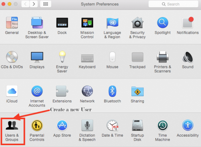Click the Search field in toolbar
Screen dimensions: 201x147
[173, 4]
